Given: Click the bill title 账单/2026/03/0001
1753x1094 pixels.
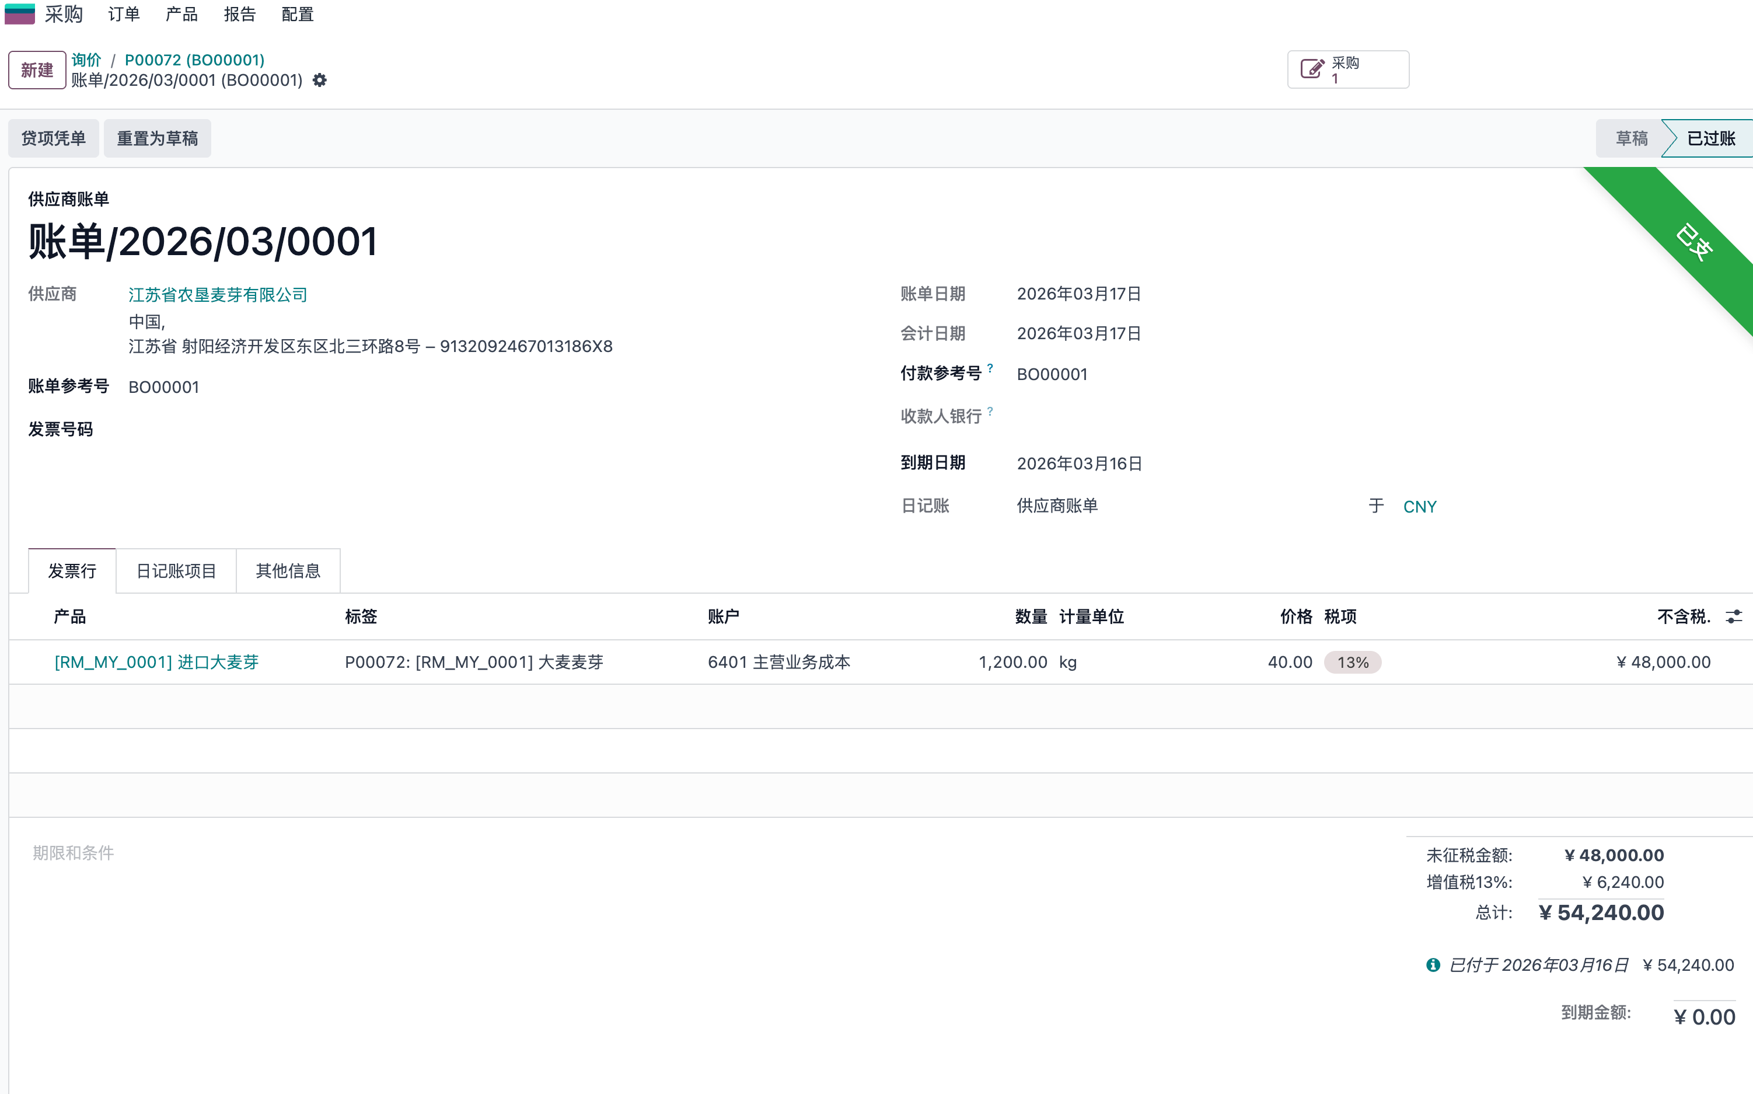Looking at the screenshot, I should tap(202, 242).
